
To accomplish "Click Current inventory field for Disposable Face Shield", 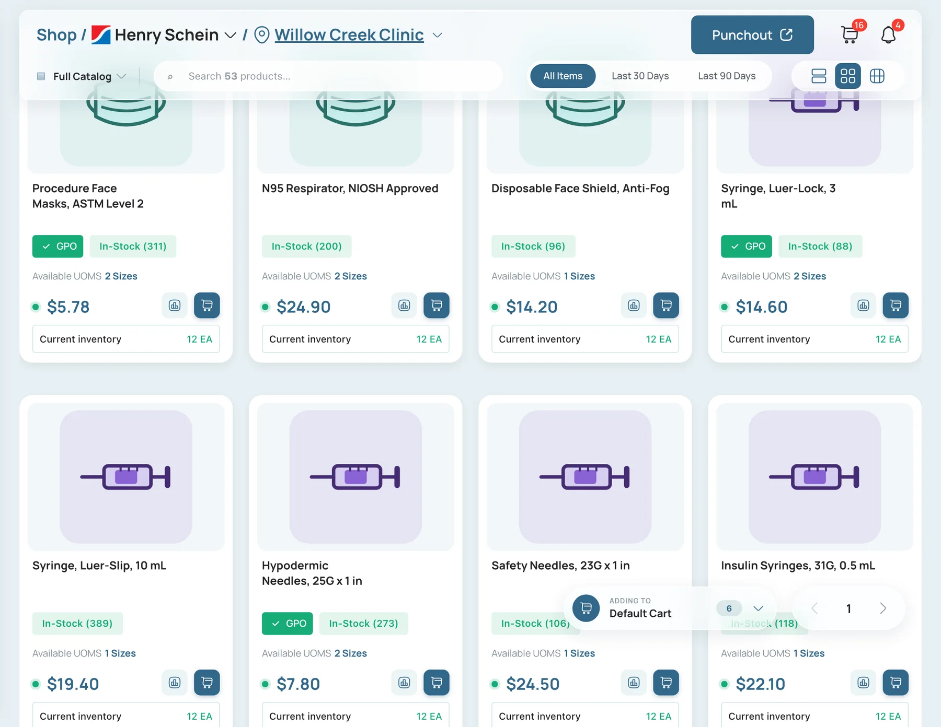I will pos(585,339).
